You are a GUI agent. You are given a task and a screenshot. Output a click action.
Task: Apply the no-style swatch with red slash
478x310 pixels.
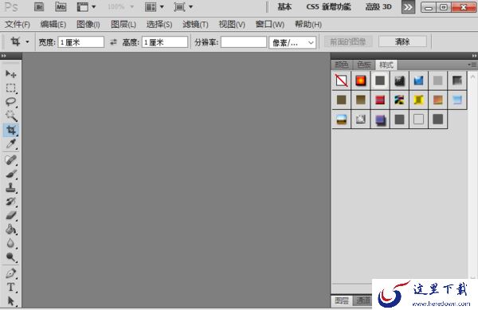tap(342, 80)
